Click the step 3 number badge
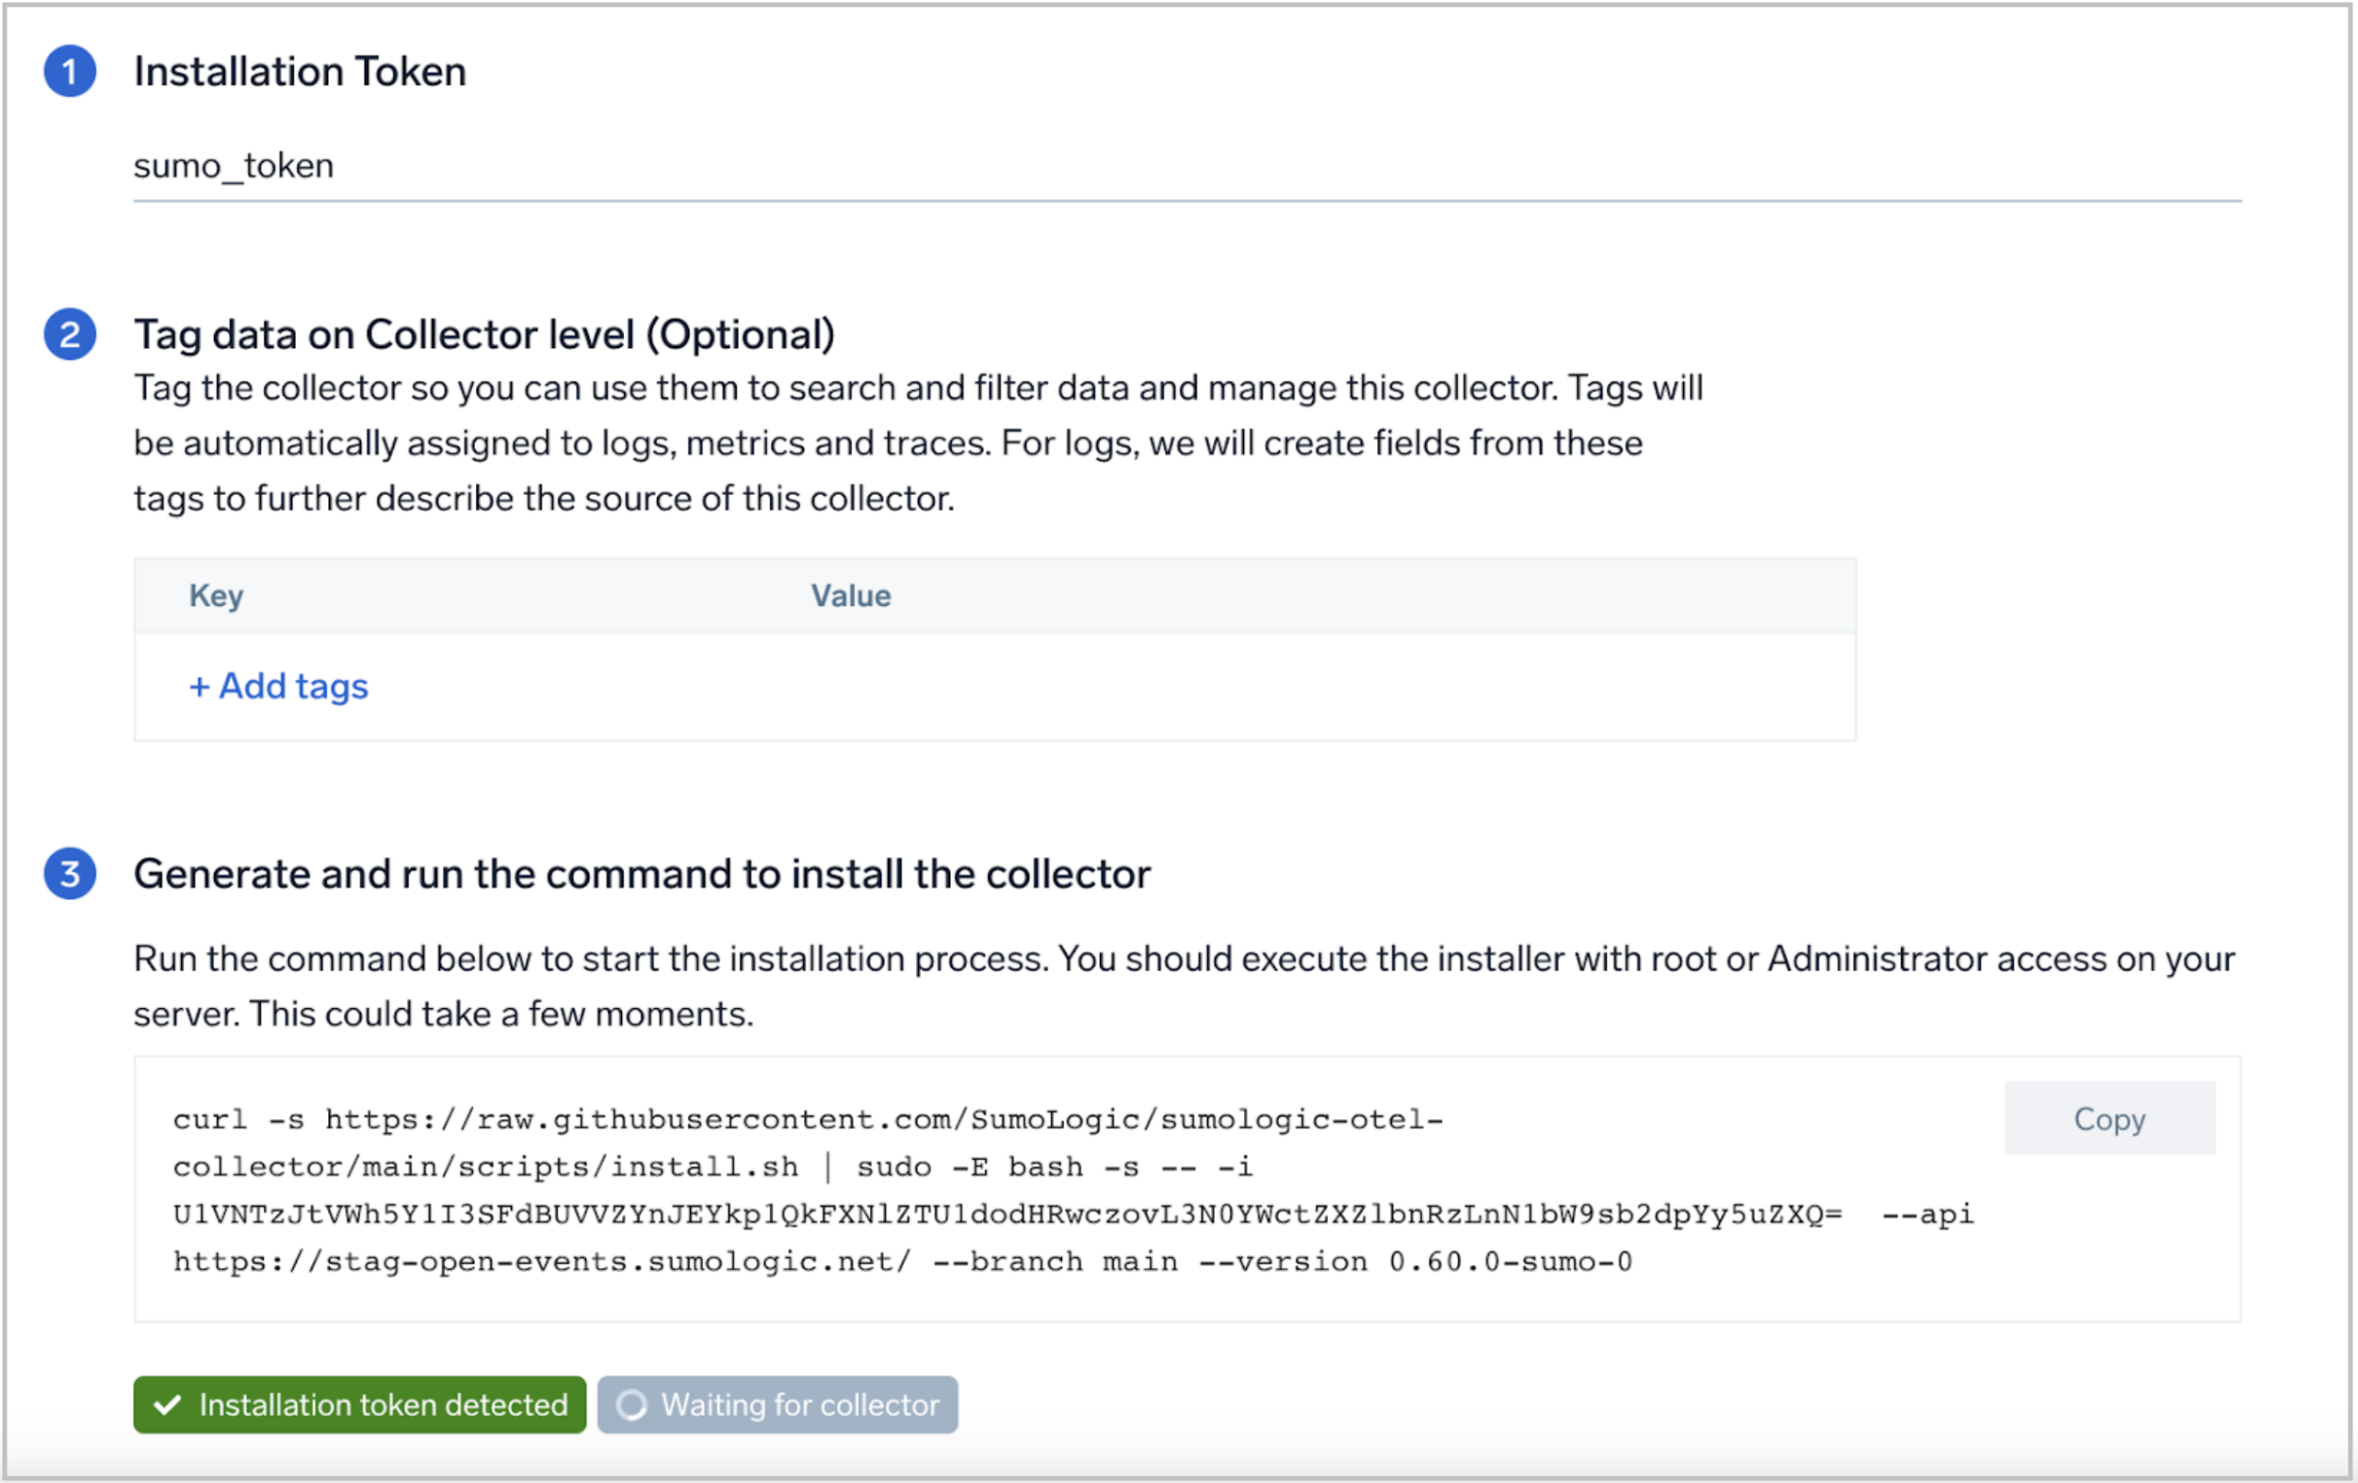The height and width of the screenshot is (1483, 2358). tap(70, 873)
